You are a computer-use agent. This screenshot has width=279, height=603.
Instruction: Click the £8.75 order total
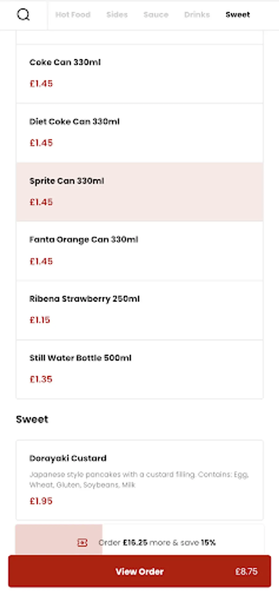click(x=246, y=571)
